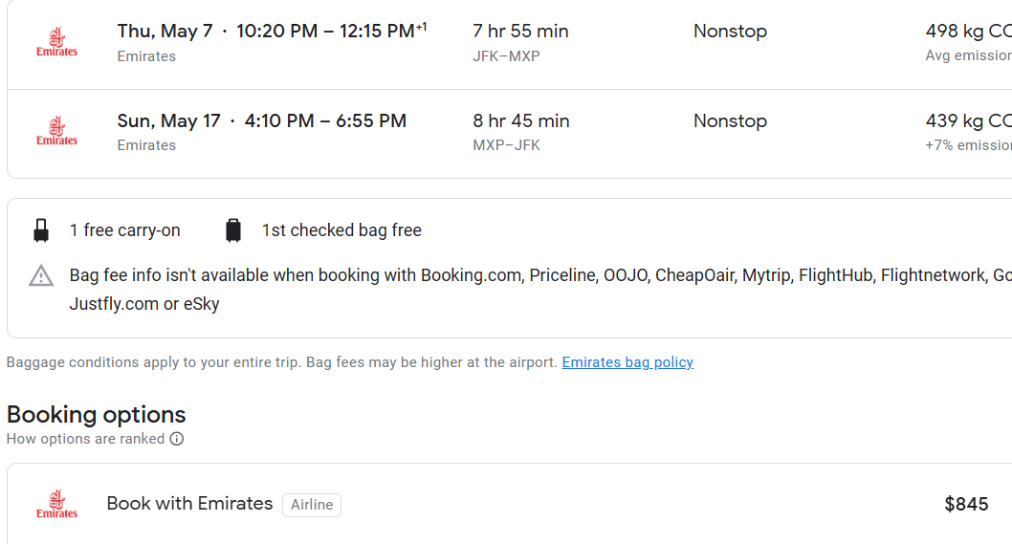
Task: Click 498 kg CO2 emissions figure
Action: [x=967, y=32]
